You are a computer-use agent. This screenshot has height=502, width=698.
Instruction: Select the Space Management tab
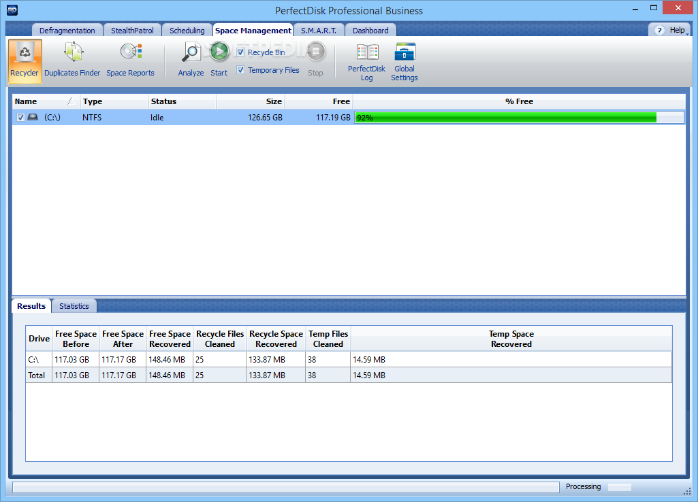tap(253, 30)
